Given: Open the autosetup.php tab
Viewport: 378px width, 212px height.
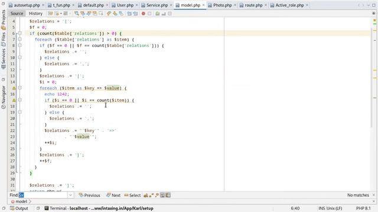Looking at the screenshot, I should click(27, 5).
